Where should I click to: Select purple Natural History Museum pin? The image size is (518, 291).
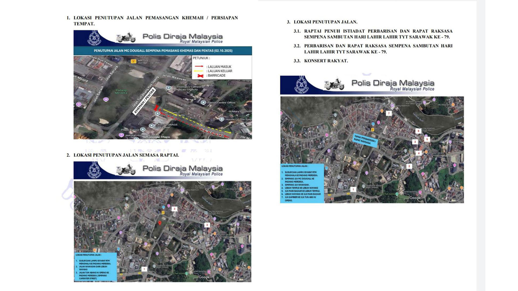[121, 135]
